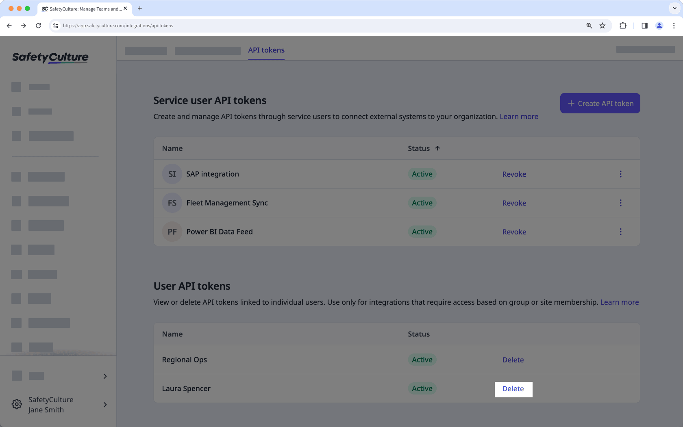
Task: Switch to the API tokens tab
Action: coord(266,50)
